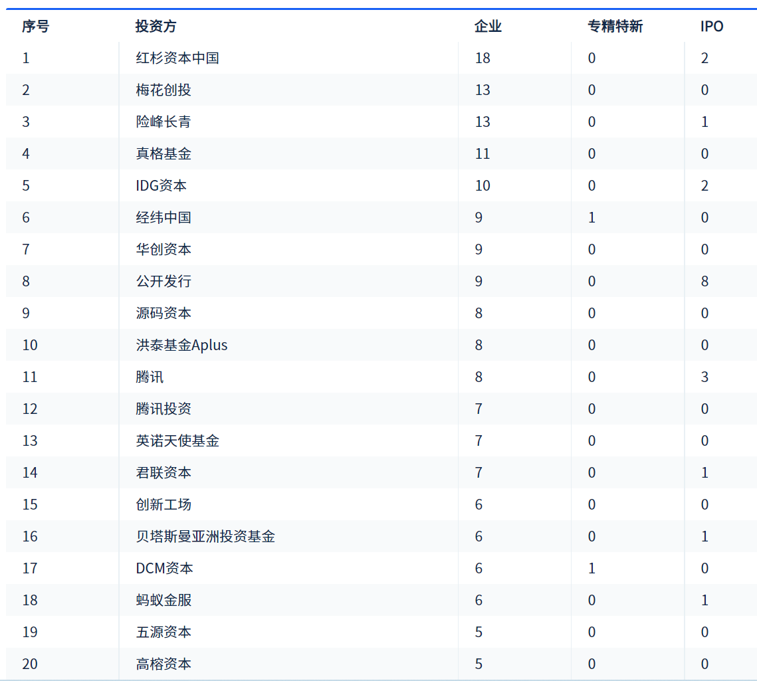Click serial number 1 in 序号 column

click(26, 58)
